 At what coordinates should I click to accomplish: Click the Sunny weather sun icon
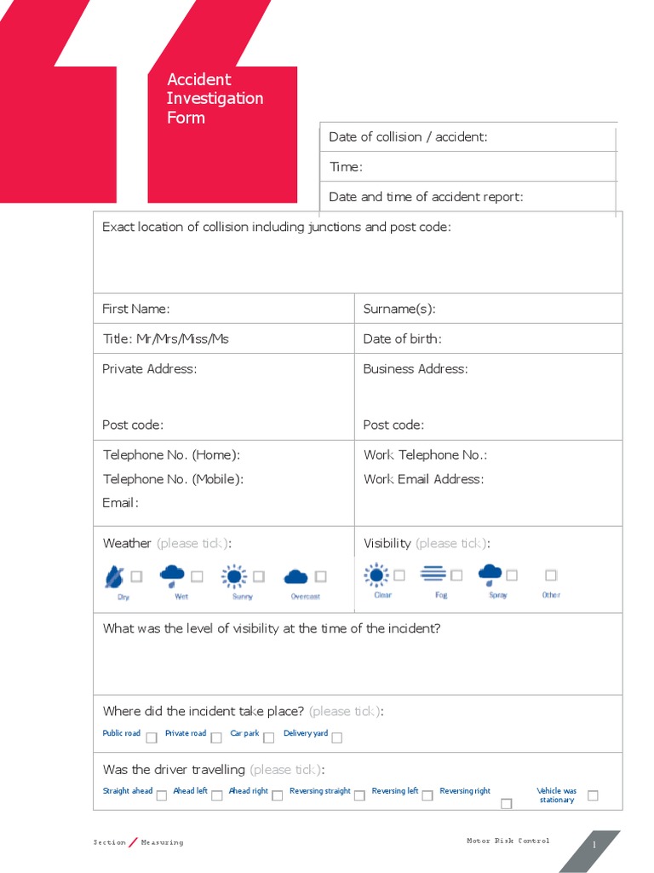coord(233,577)
